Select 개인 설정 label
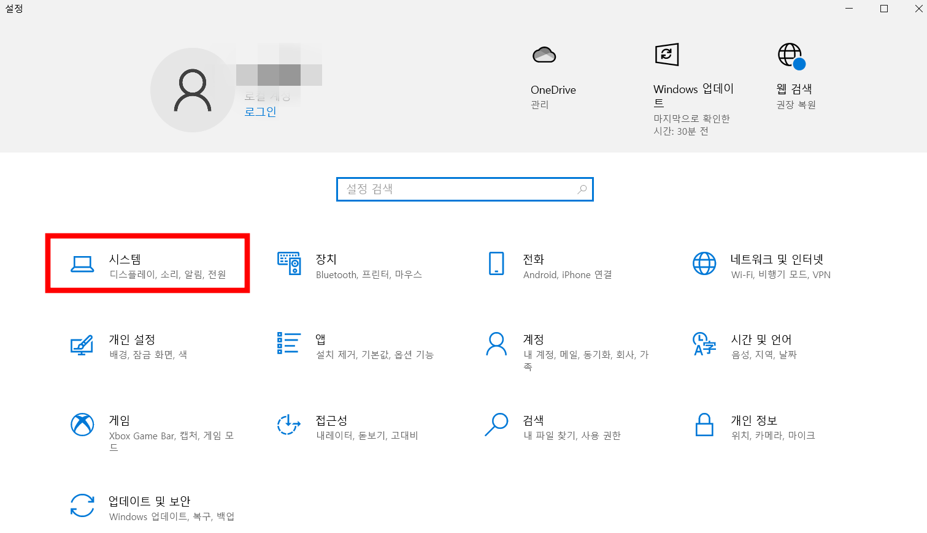This screenshot has height=533, width=927. click(x=132, y=339)
